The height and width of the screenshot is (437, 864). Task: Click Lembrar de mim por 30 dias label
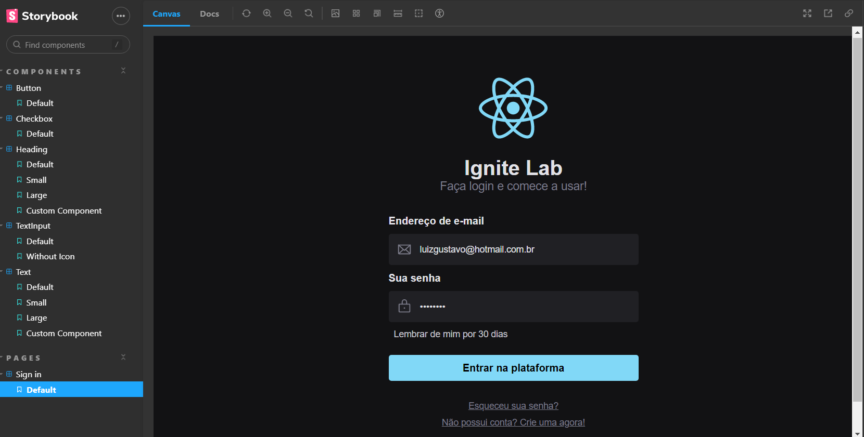click(x=450, y=334)
